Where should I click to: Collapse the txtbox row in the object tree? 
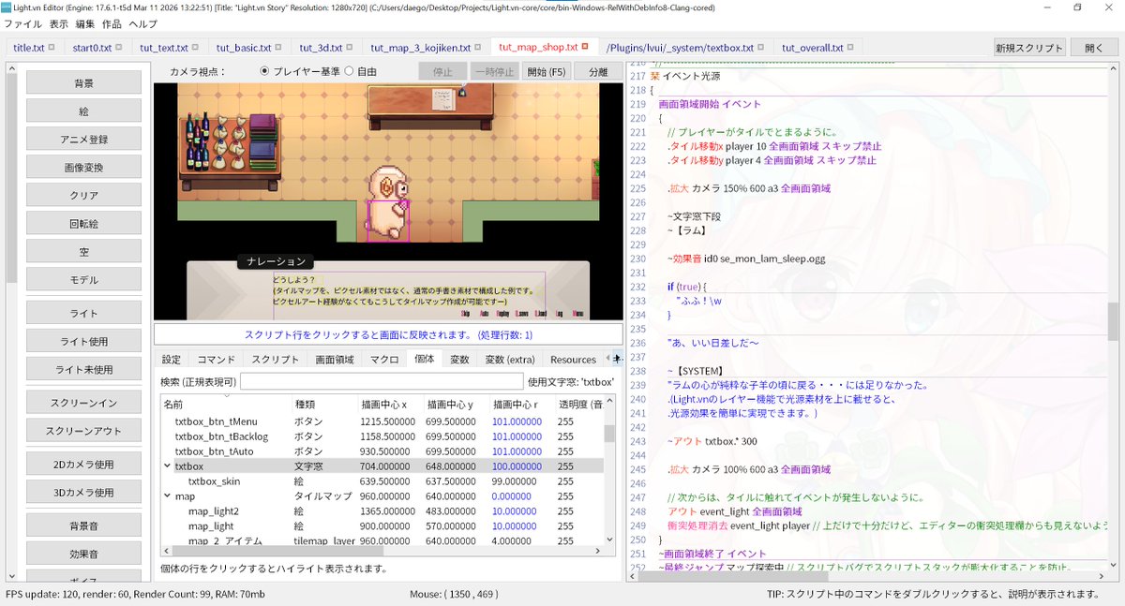167,466
